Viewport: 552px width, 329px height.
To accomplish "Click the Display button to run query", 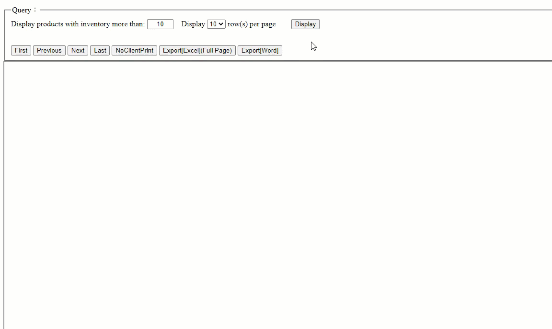I will tap(305, 24).
